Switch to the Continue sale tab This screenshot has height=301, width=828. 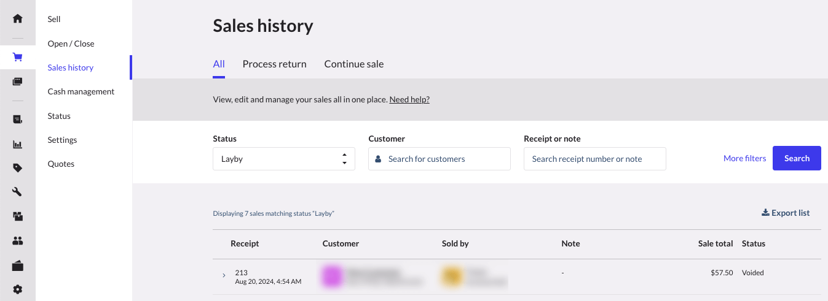coord(353,64)
